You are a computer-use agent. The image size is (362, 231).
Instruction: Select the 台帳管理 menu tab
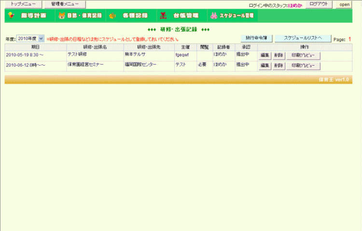pyautogui.click(x=185, y=15)
